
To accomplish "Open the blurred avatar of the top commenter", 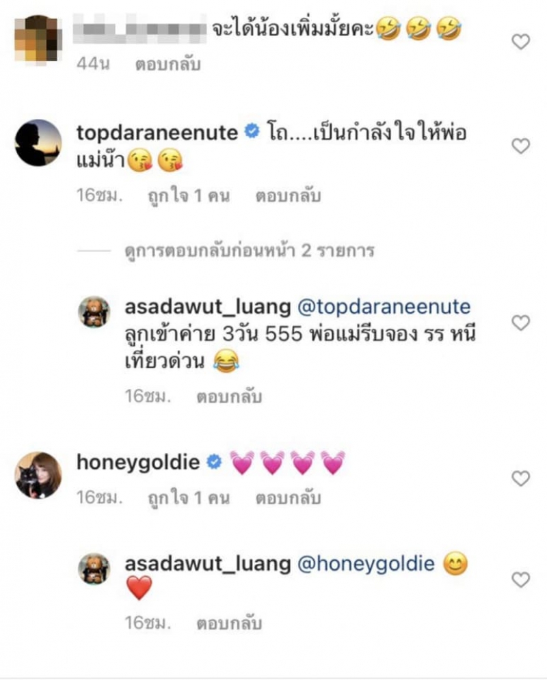I will tap(38, 38).
